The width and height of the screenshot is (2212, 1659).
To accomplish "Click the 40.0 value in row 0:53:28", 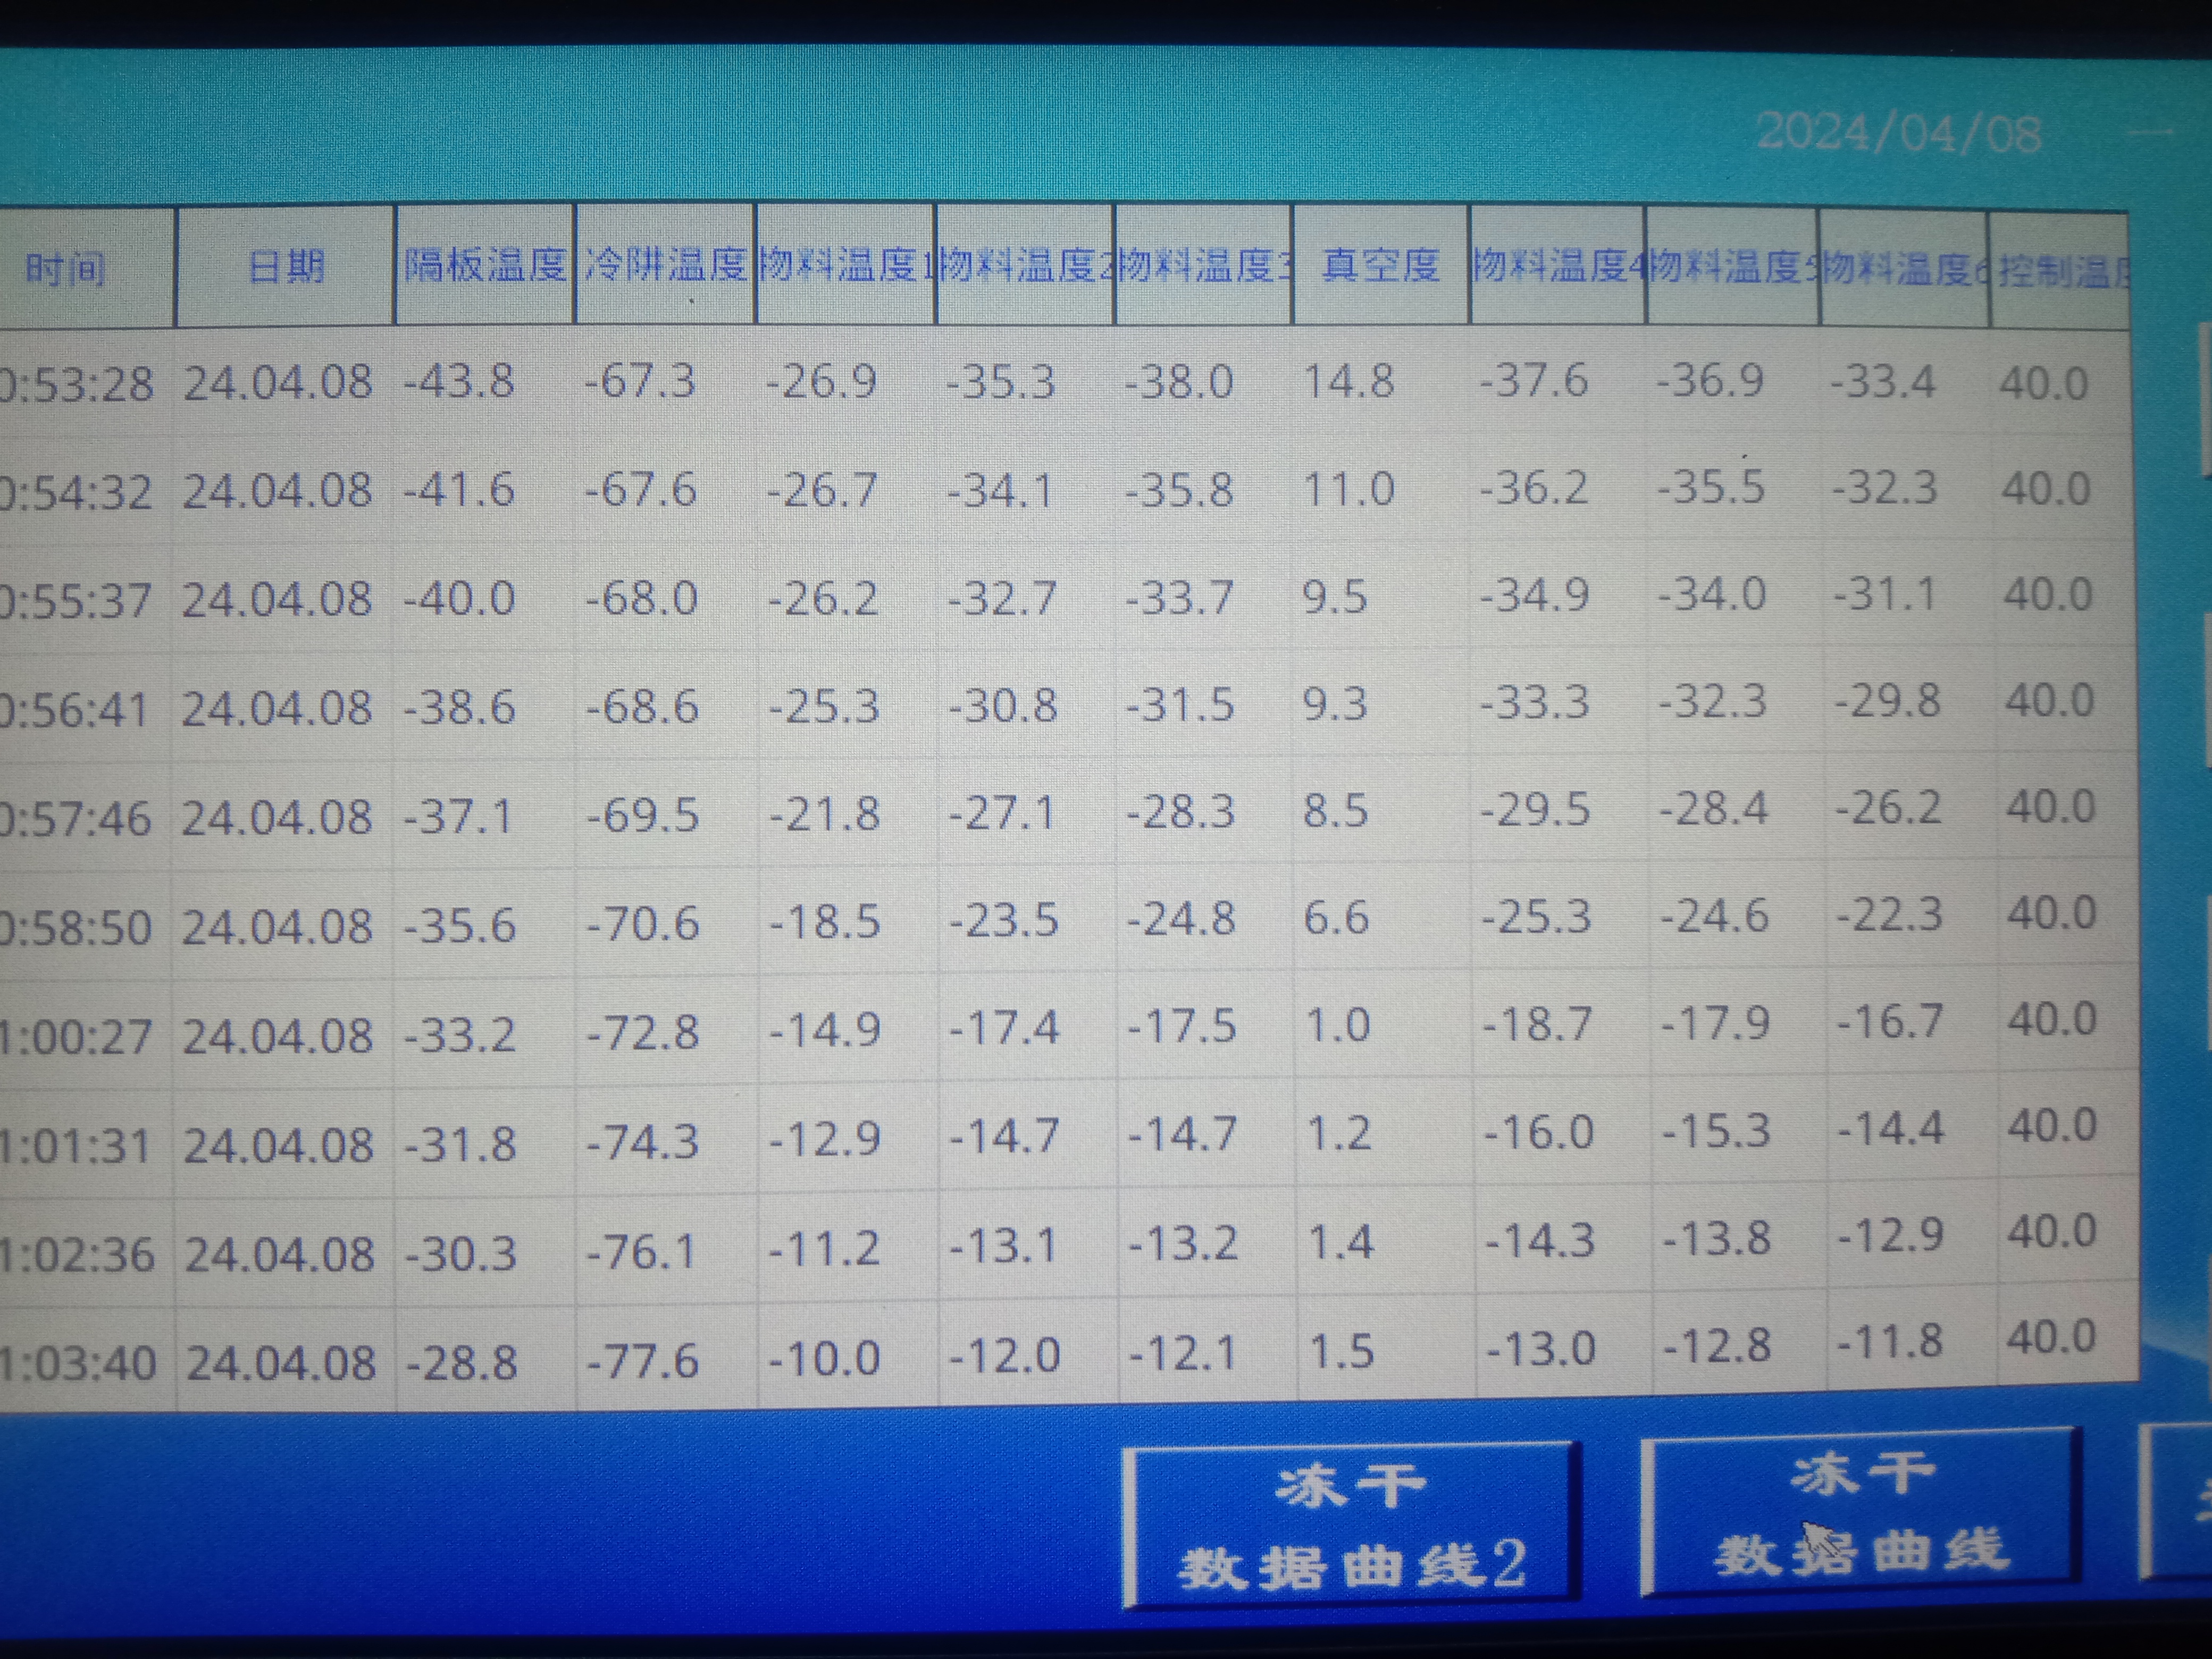I will [x=2043, y=384].
